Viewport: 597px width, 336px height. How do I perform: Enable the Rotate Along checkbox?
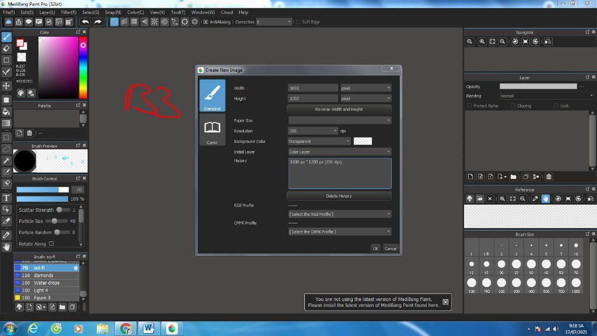tap(51, 244)
